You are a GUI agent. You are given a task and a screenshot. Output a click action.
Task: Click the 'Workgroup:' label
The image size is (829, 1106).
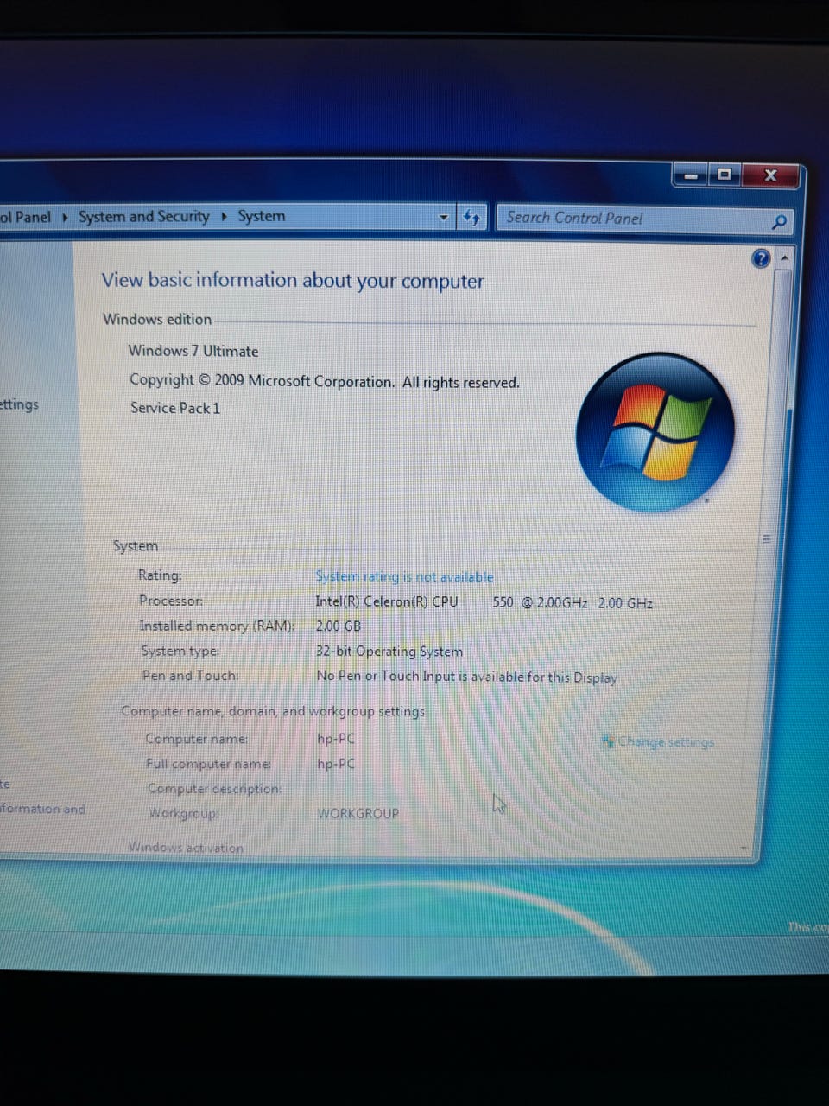(183, 813)
